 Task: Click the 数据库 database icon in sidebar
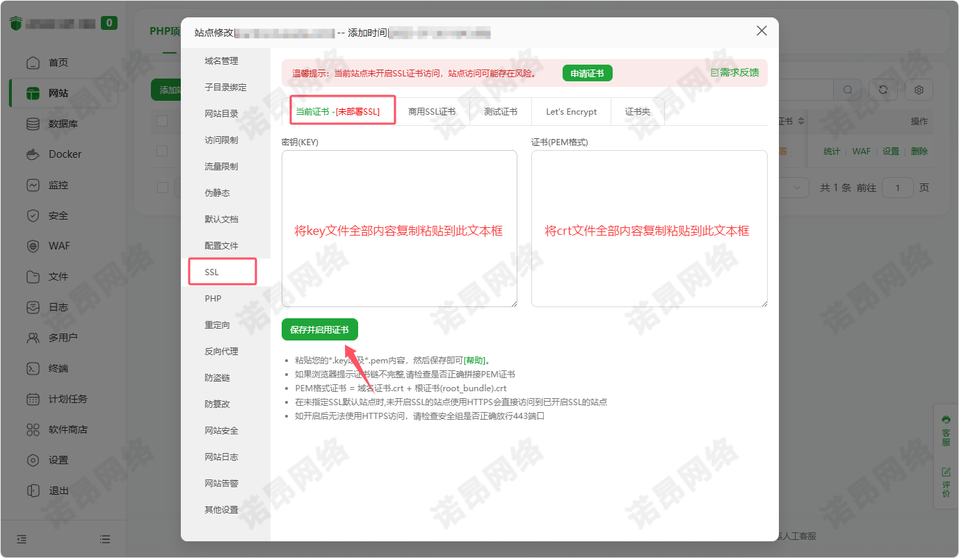(33, 124)
